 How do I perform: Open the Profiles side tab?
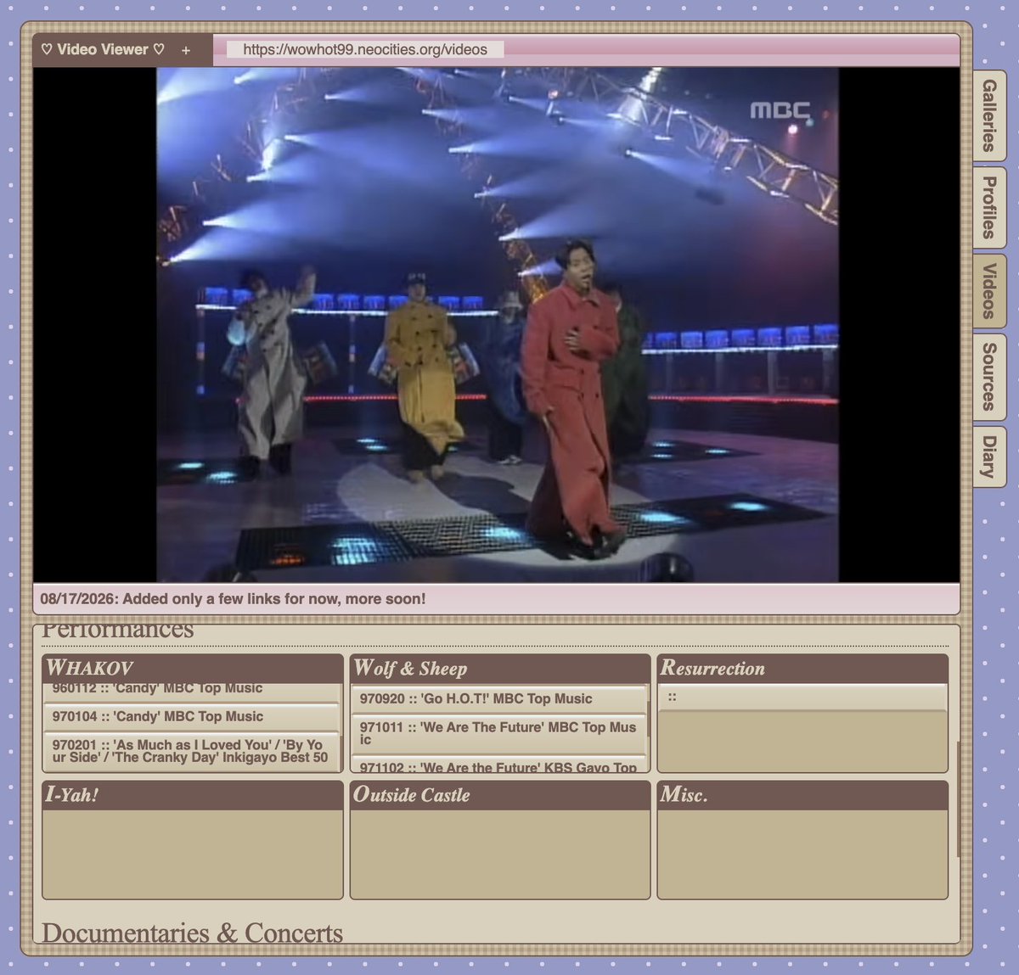click(x=989, y=207)
